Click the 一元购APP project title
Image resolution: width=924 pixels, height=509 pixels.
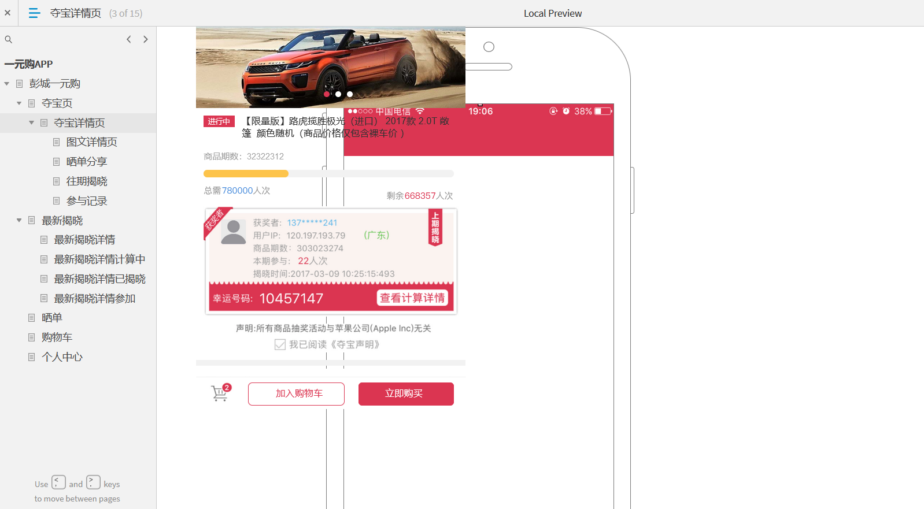coord(29,64)
